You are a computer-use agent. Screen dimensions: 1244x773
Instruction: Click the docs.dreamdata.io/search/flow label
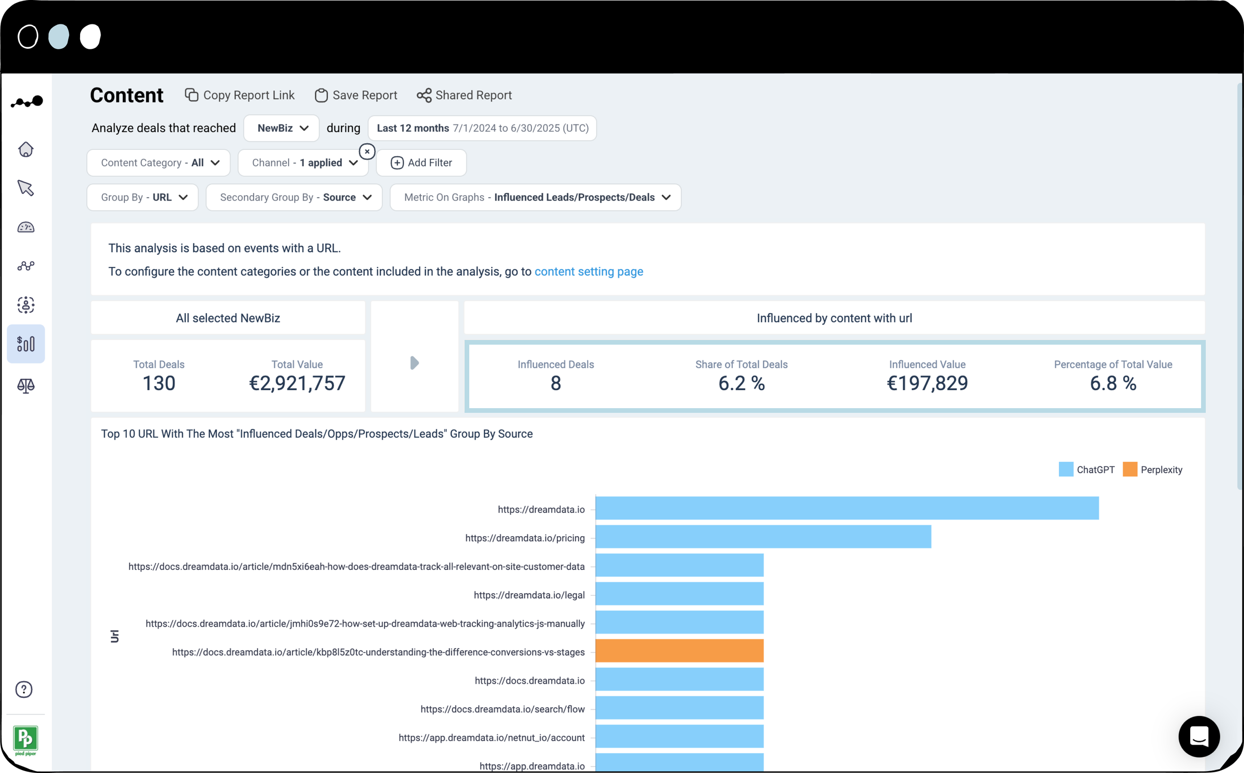[x=503, y=710]
